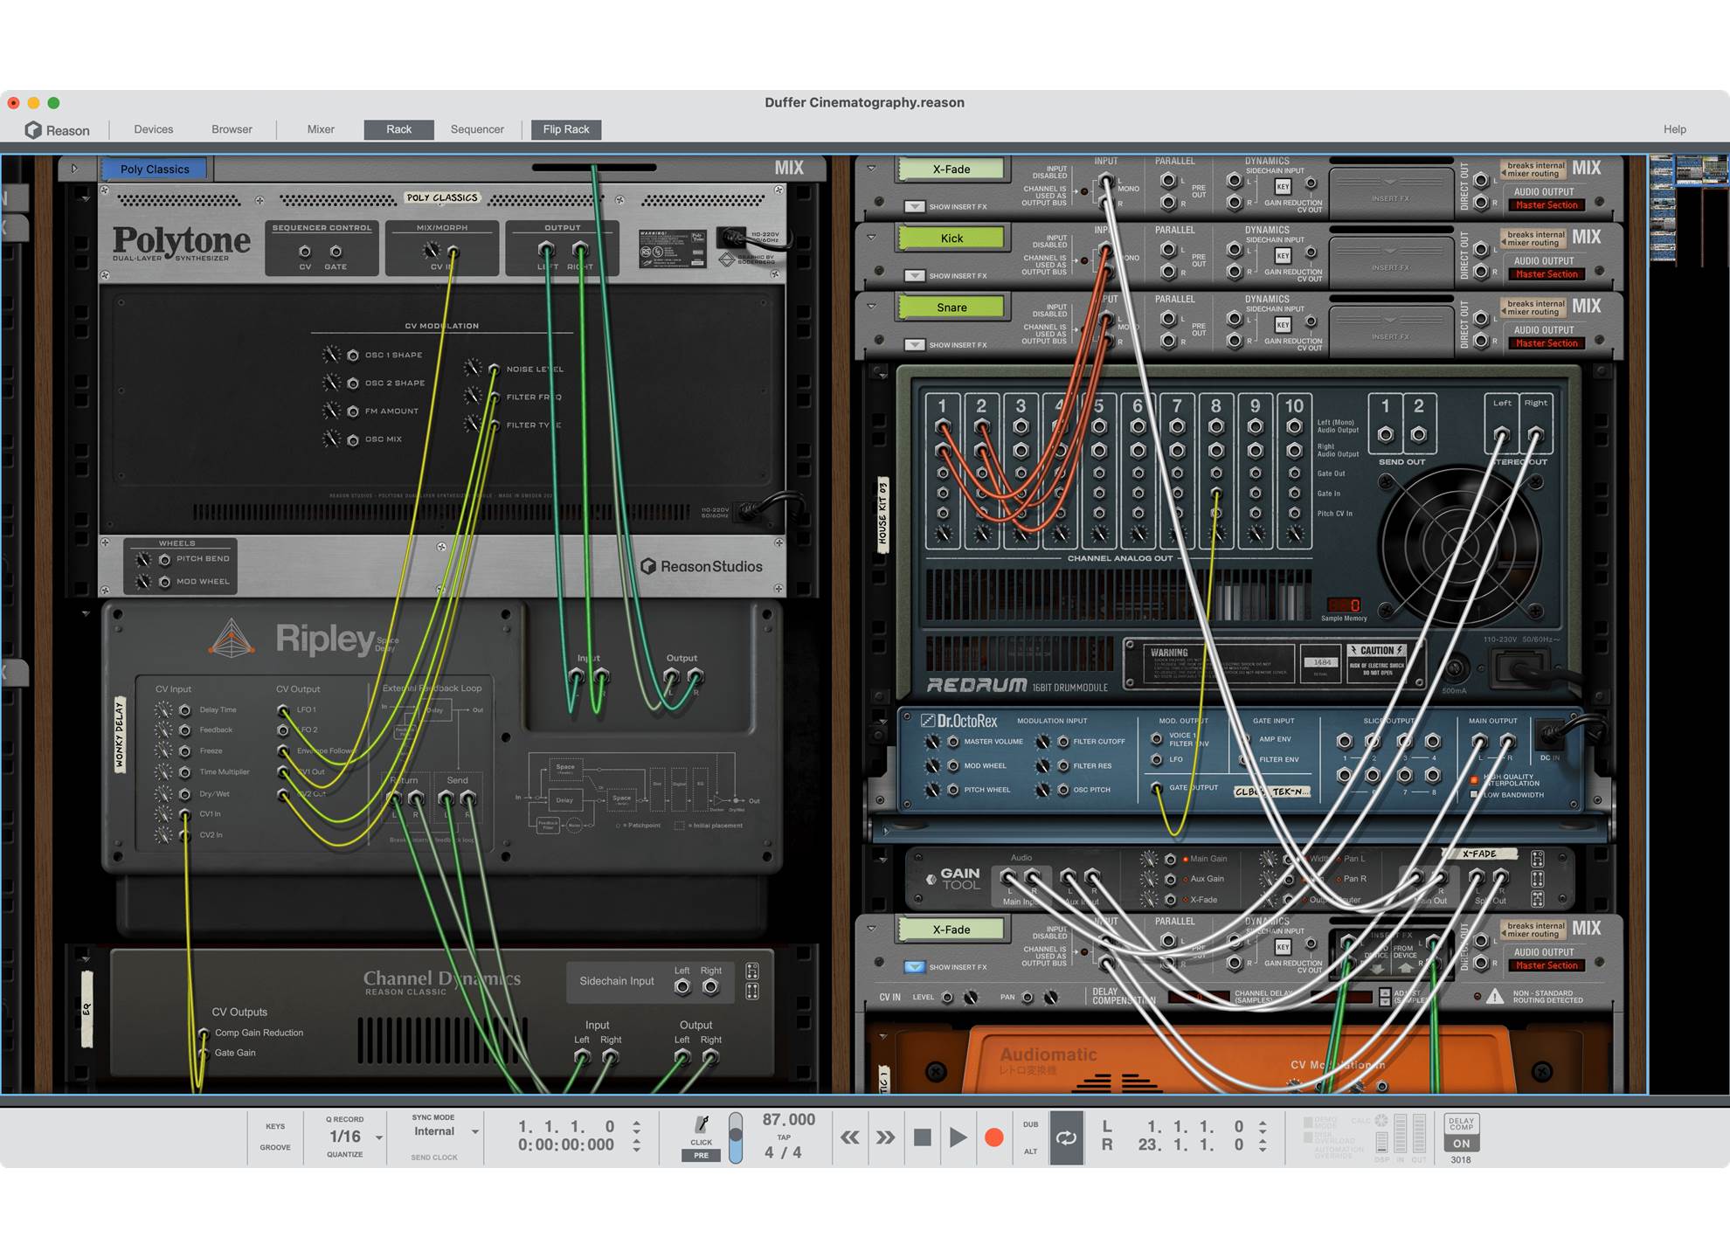Image resolution: width=1730 pixels, height=1258 pixels.
Task: Click the Polytone Mix/Morph CV trim knob
Action: (x=432, y=252)
